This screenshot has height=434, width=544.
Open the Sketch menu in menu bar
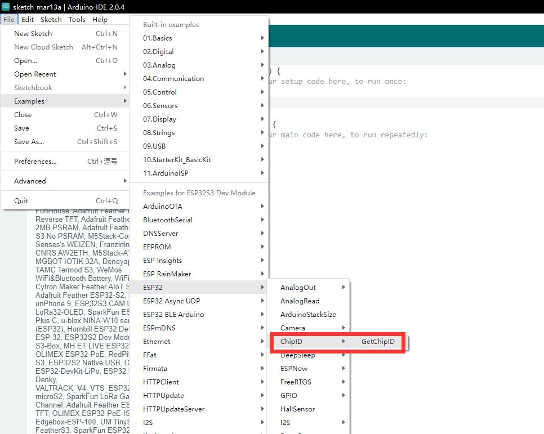pyautogui.click(x=51, y=19)
